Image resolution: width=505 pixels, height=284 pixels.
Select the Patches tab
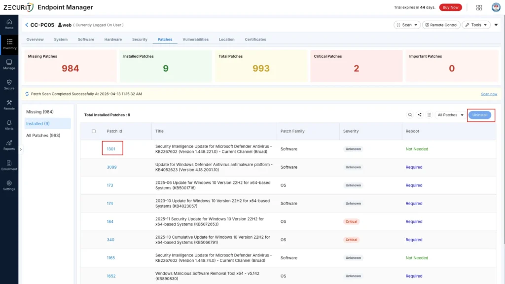pos(165,39)
